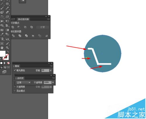The width and height of the screenshot is (146, 119).
Task: Open Transparency panel flyout menu
Action: (54, 78)
